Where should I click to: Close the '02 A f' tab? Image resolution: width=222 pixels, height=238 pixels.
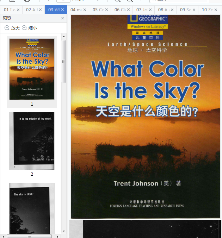tap(40, 10)
